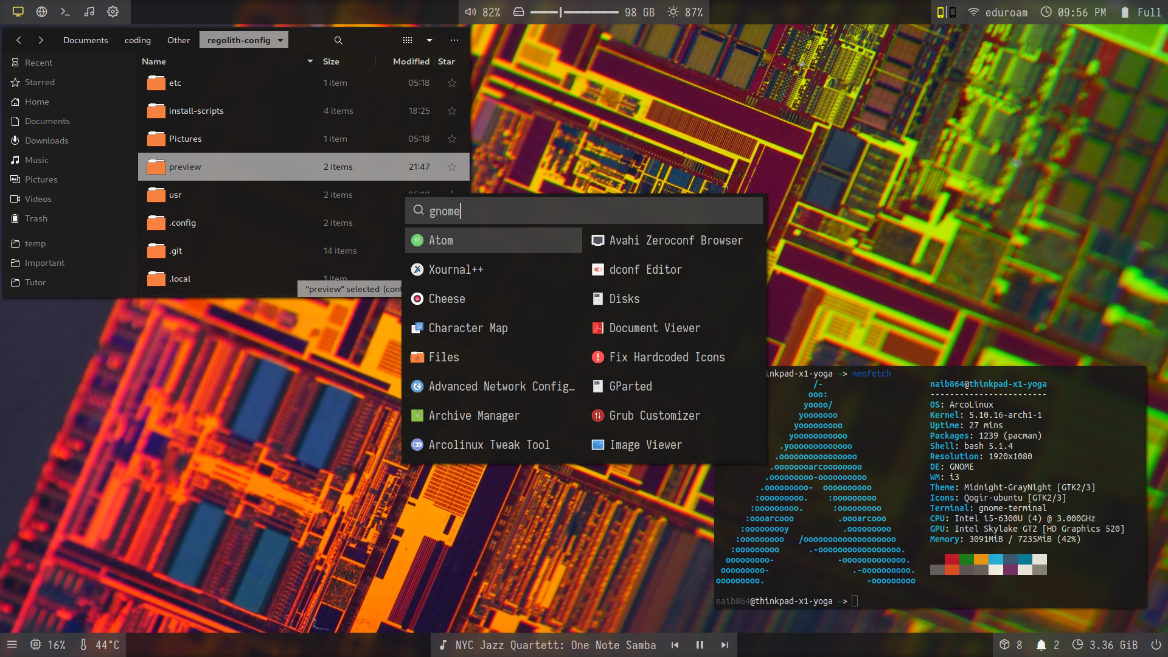
Task: Toggle star on Pictures folder
Action: coord(451,139)
